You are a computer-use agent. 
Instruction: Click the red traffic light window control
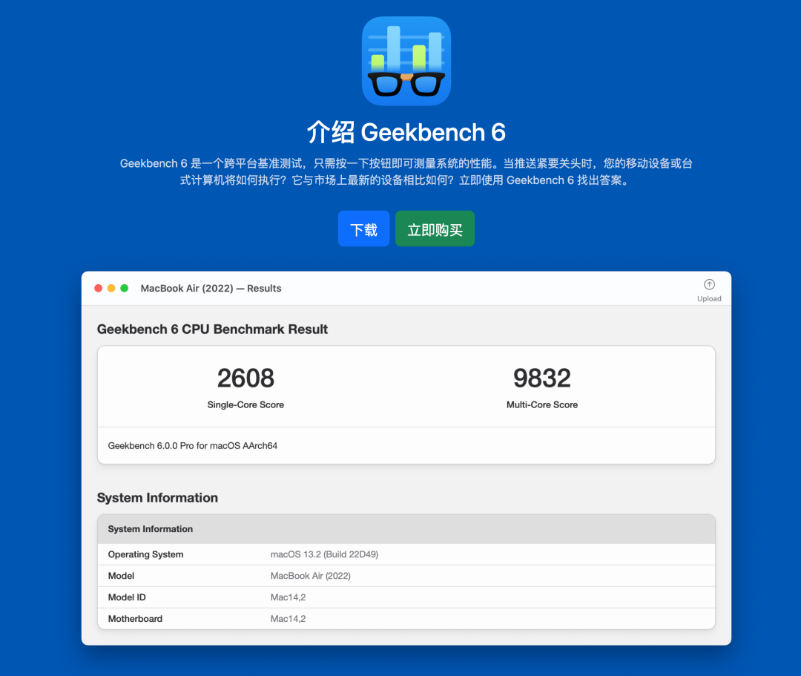[x=98, y=288]
